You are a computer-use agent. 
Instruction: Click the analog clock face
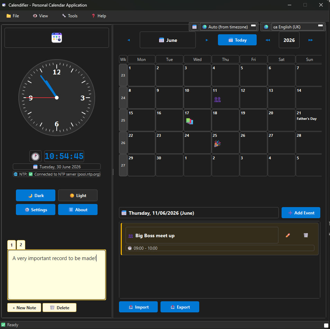coord(57,98)
